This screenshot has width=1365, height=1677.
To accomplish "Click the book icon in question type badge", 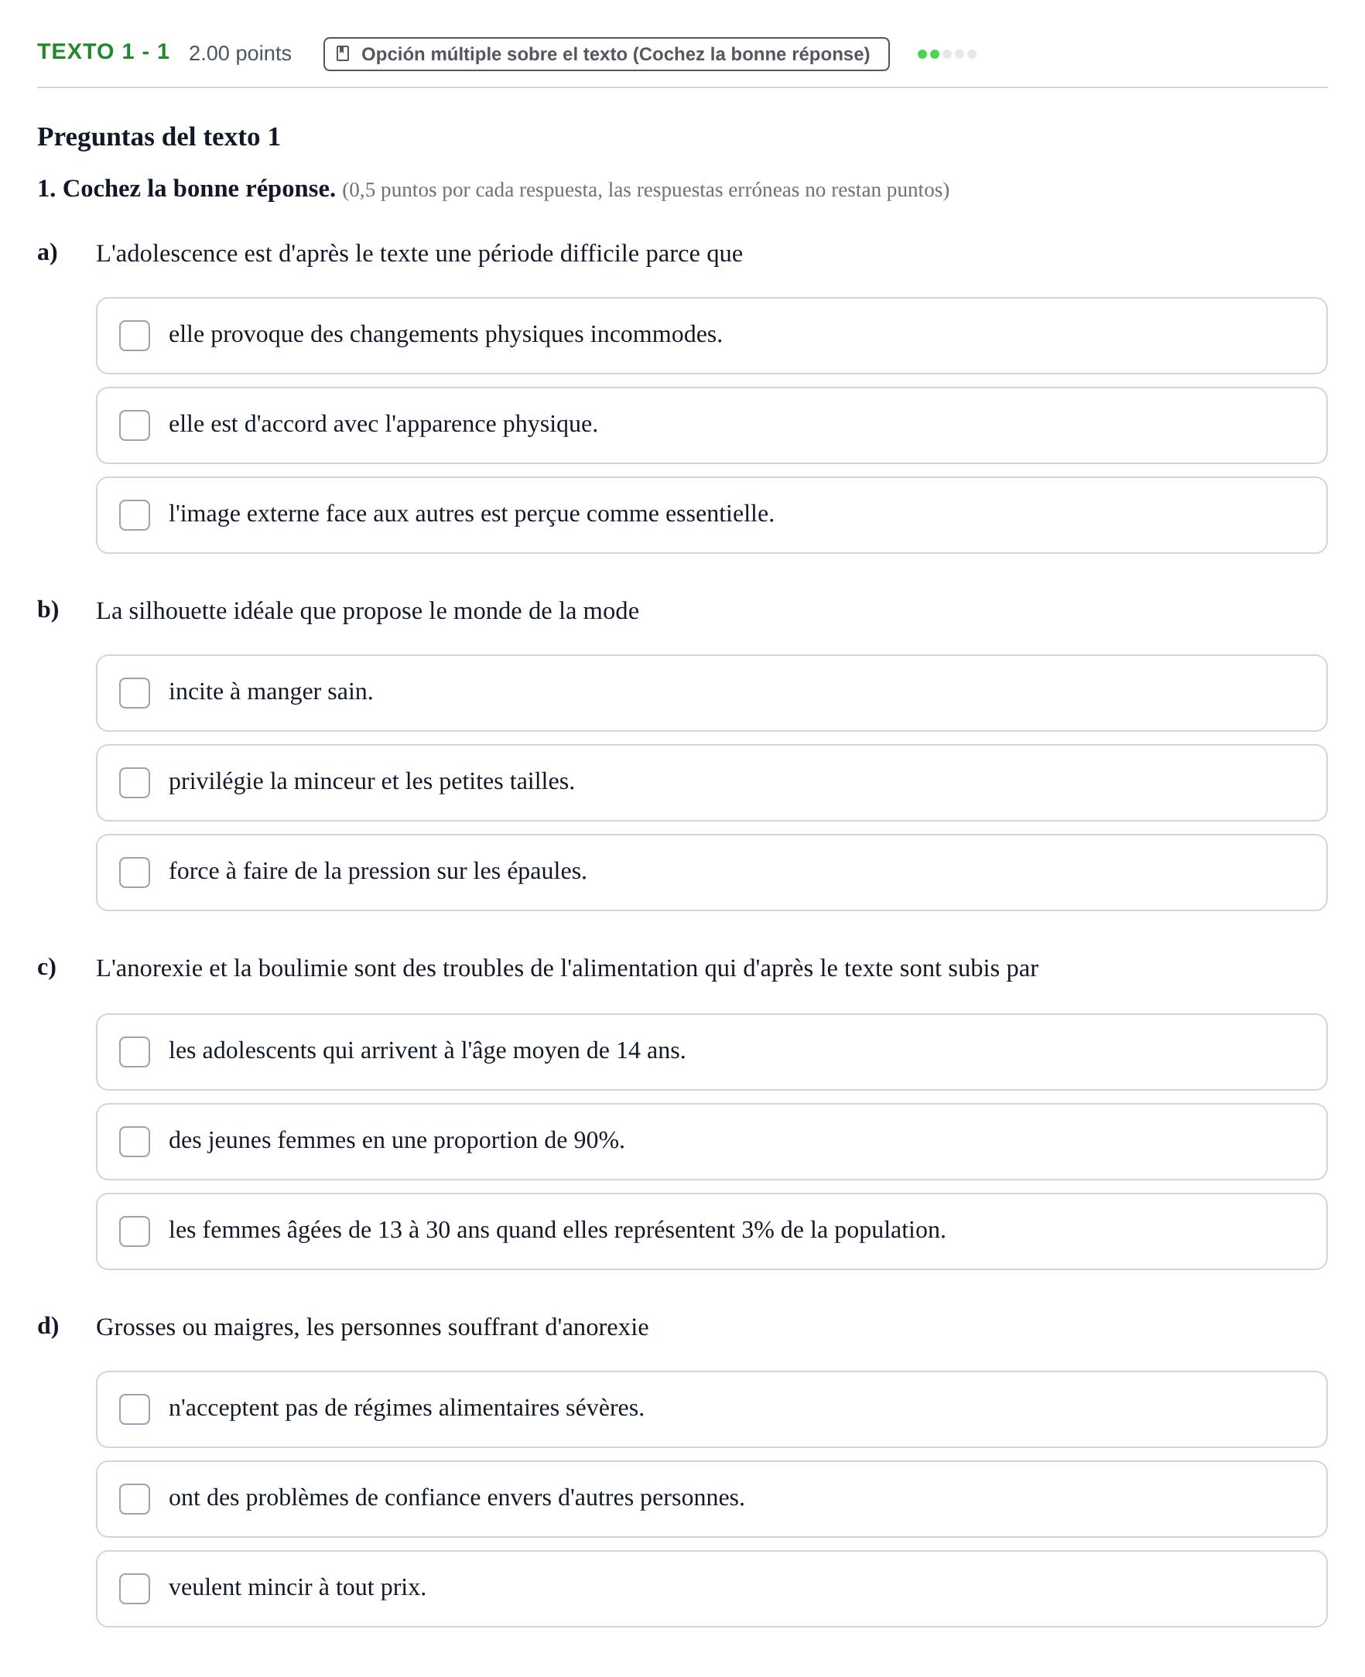I will tap(342, 53).
